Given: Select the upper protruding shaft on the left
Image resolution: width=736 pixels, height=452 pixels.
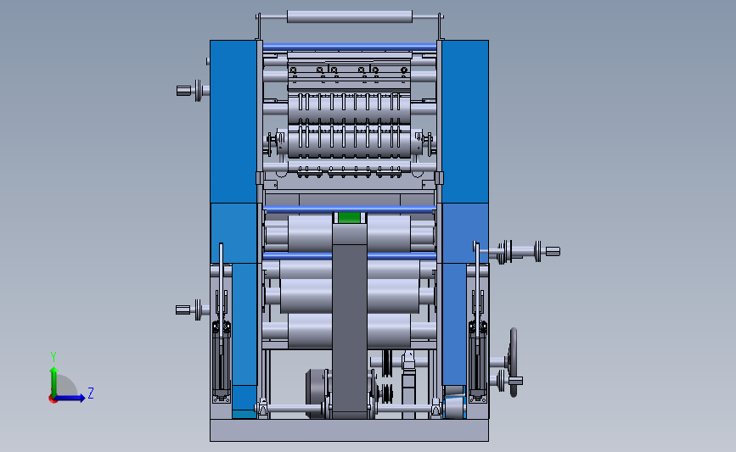Looking at the screenshot, I should click(193, 91).
